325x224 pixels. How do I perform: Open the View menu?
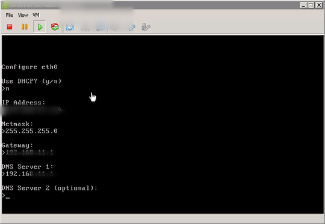point(23,15)
